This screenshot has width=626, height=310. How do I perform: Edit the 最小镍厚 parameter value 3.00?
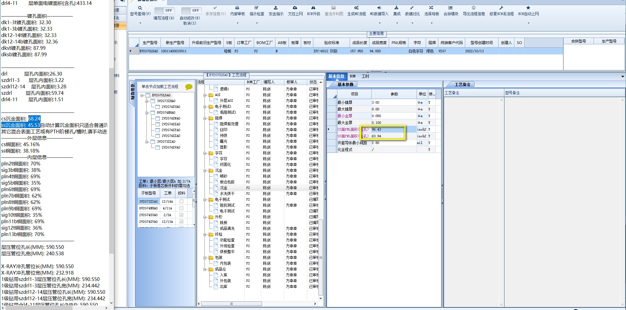point(394,103)
